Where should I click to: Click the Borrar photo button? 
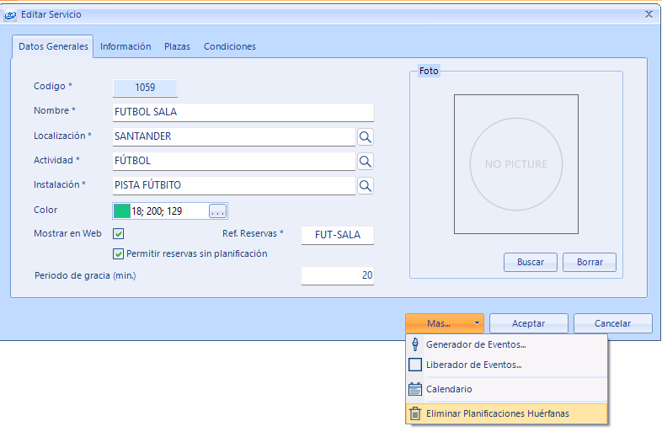pyautogui.click(x=590, y=262)
